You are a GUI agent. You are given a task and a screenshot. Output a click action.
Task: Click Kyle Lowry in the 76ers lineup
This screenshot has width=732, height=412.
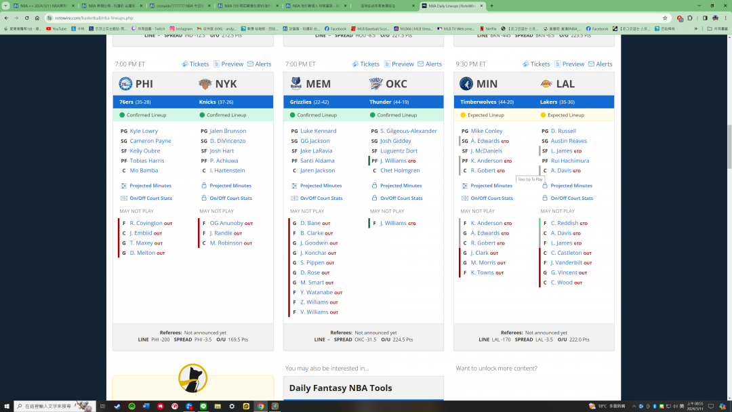[x=144, y=131]
